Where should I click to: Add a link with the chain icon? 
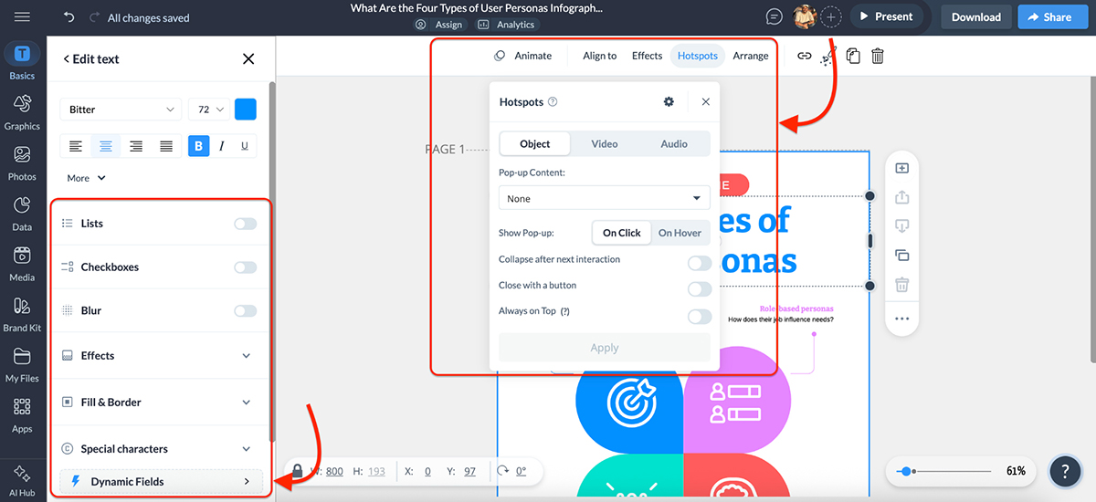[804, 56]
